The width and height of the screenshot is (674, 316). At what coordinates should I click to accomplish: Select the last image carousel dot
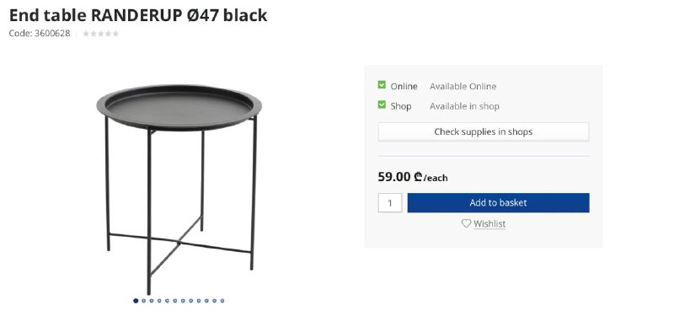(x=222, y=301)
